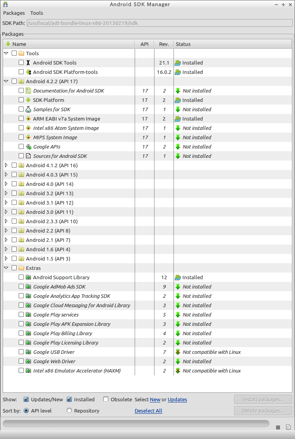Click the Documentation for Android SDK icon
The image size is (295, 439).
point(28,91)
